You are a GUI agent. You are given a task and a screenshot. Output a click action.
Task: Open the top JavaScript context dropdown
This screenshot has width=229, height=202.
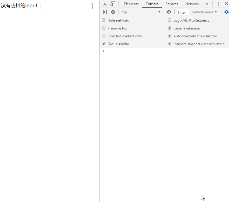141,12
